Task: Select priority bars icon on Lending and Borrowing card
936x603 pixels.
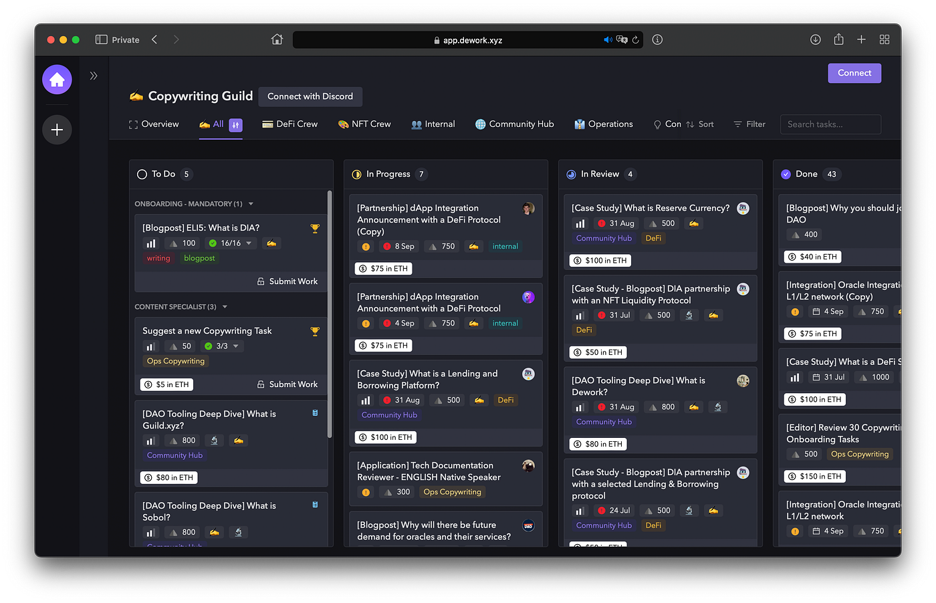Action: (x=366, y=400)
